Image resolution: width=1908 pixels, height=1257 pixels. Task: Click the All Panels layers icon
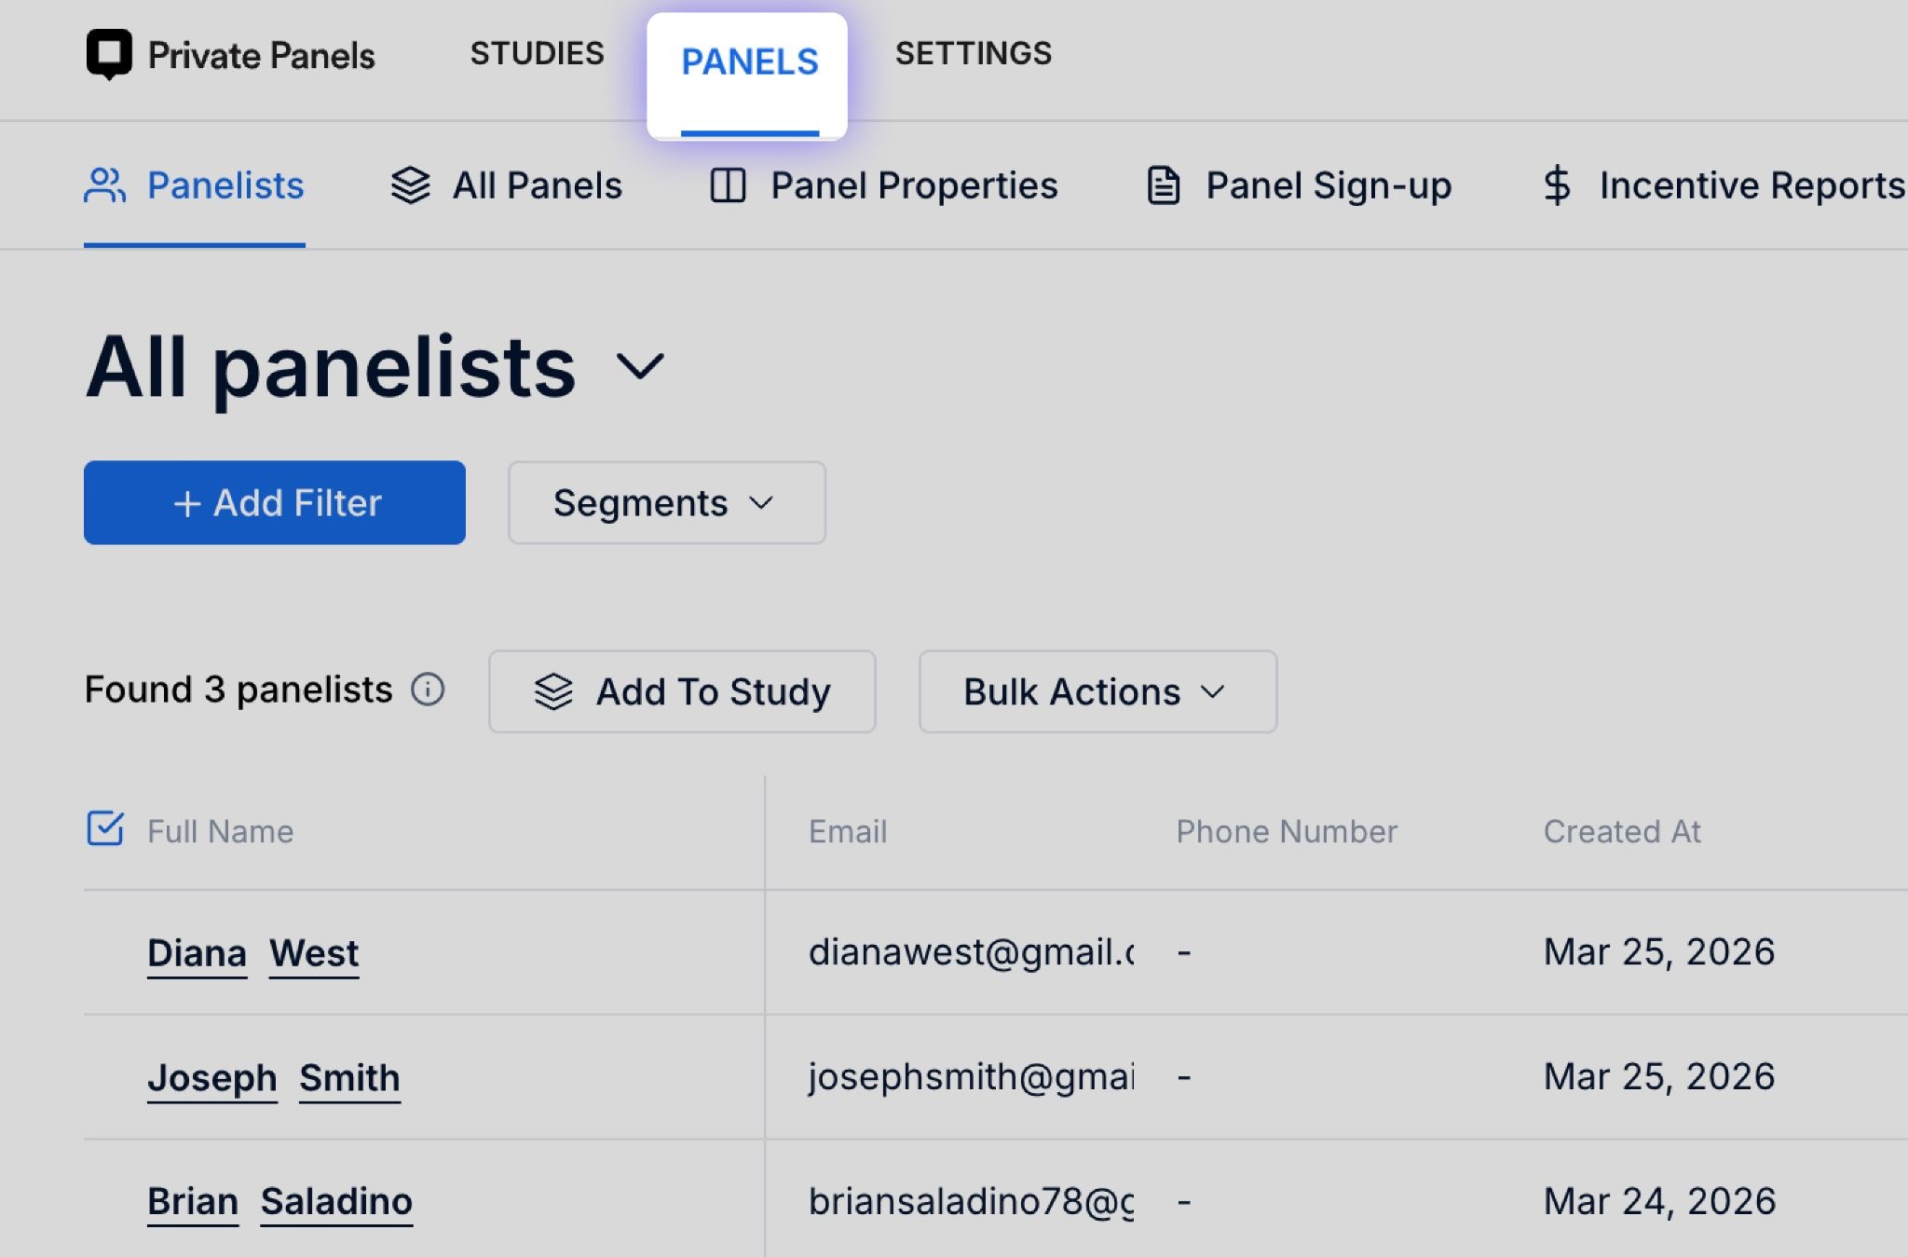pos(410,185)
